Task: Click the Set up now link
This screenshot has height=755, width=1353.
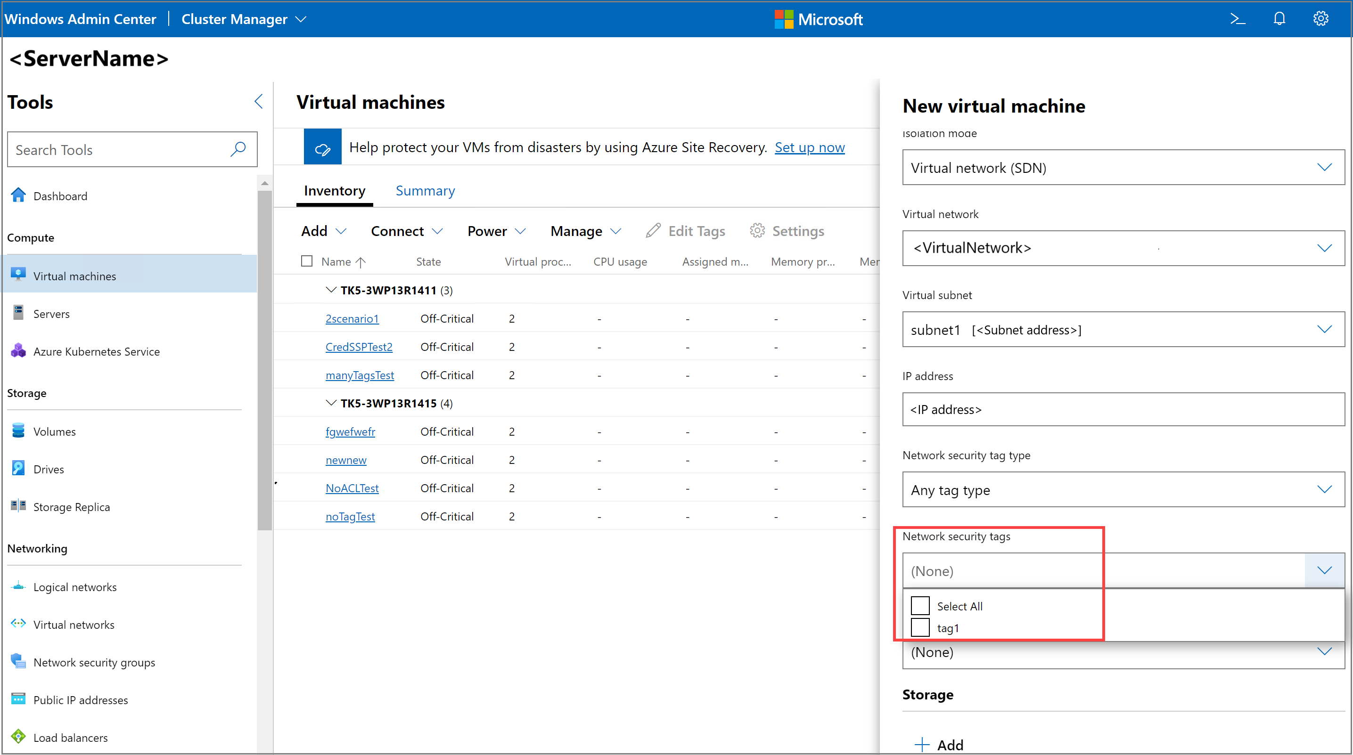Action: 809,147
